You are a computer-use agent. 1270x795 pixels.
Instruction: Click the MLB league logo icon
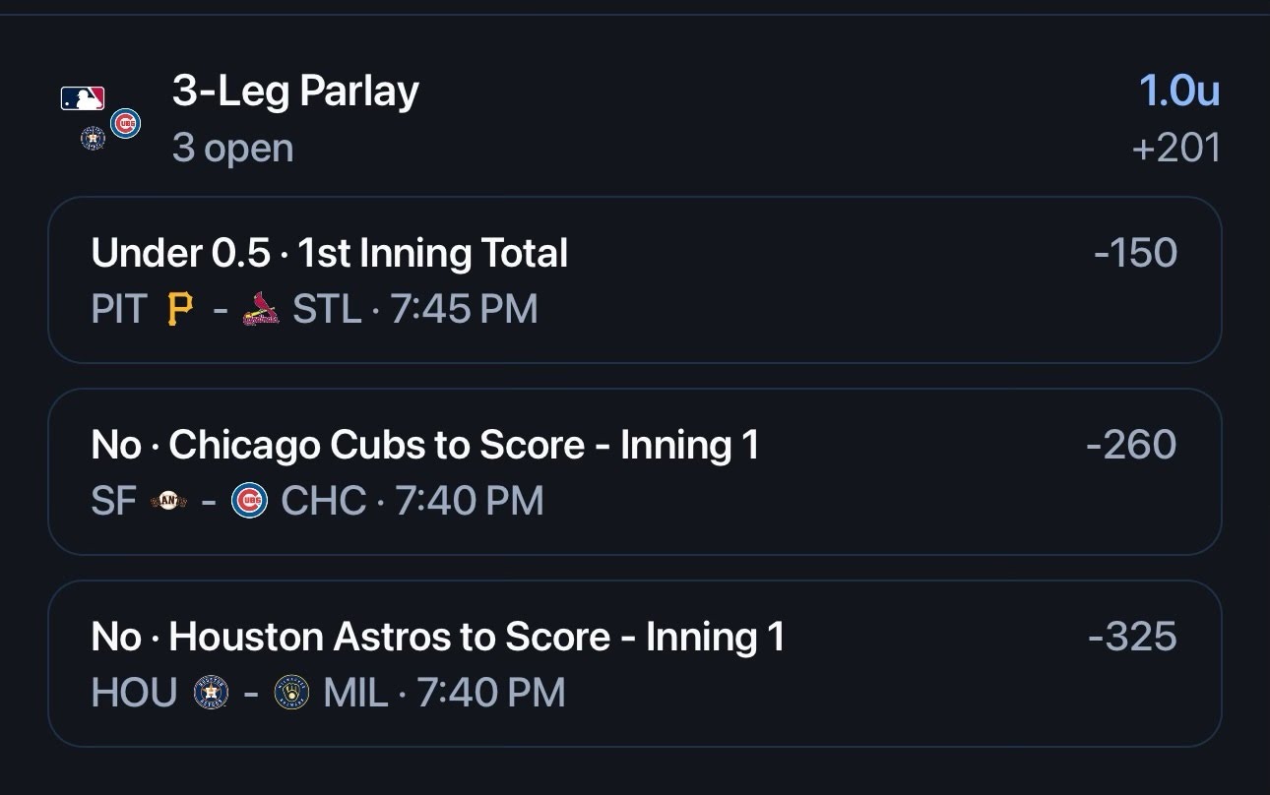[x=83, y=98]
